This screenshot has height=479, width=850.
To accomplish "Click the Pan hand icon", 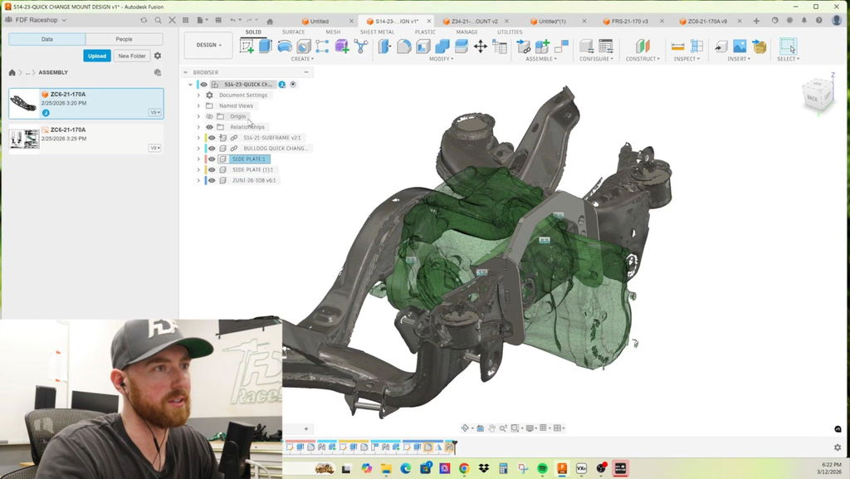I will 491,428.
